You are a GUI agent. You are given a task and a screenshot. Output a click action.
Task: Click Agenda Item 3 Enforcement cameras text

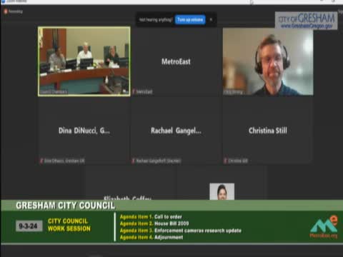click(181, 231)
